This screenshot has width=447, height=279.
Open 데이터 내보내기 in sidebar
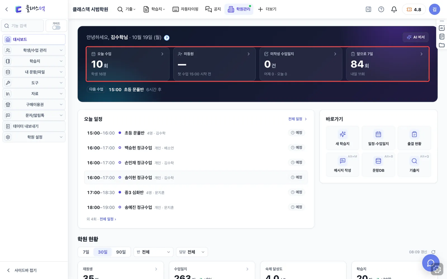pyautogui.click(x=34, y=126)
